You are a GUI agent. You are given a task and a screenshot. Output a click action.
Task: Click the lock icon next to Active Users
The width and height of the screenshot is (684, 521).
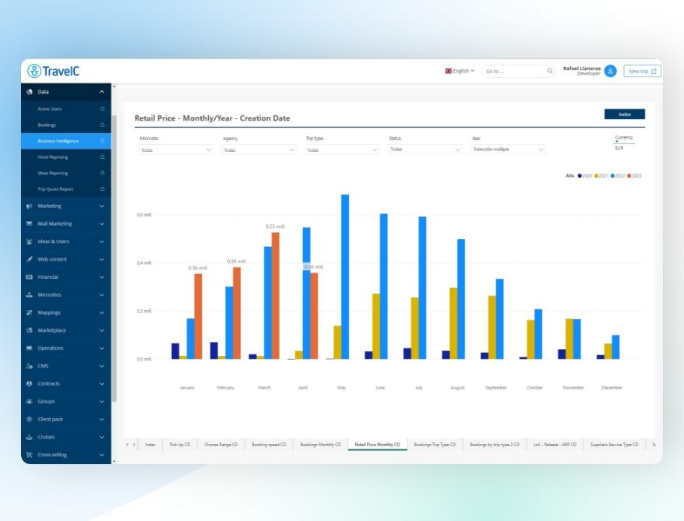pyautogui.click(x=102, y=108)
